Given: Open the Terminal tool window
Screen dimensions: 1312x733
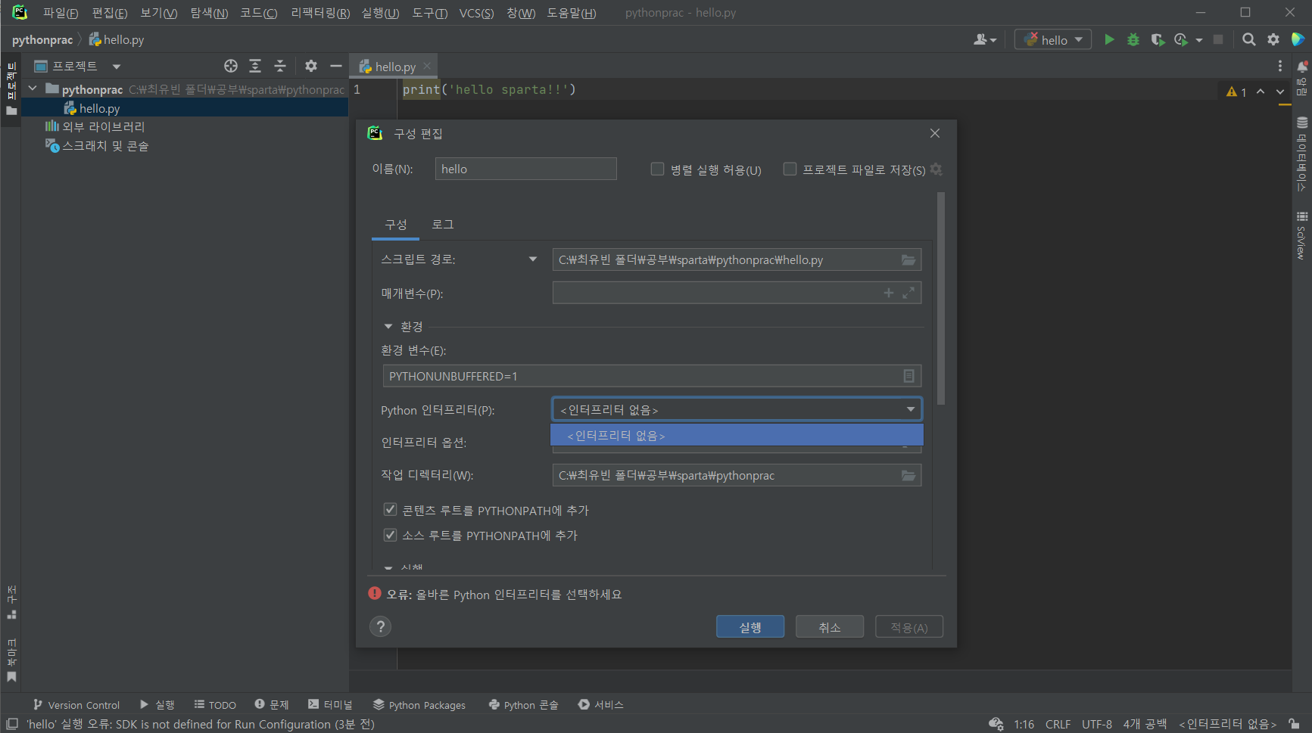Looking at the screenshot, I should (x=330, y=704).
